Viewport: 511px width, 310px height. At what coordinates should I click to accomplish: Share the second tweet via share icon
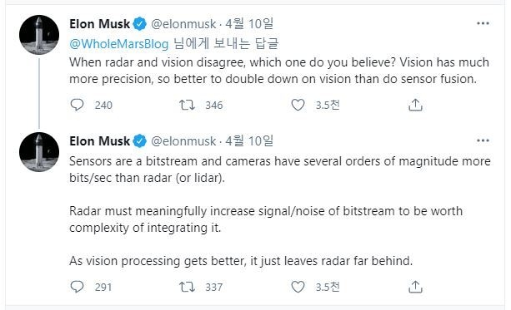415,287
